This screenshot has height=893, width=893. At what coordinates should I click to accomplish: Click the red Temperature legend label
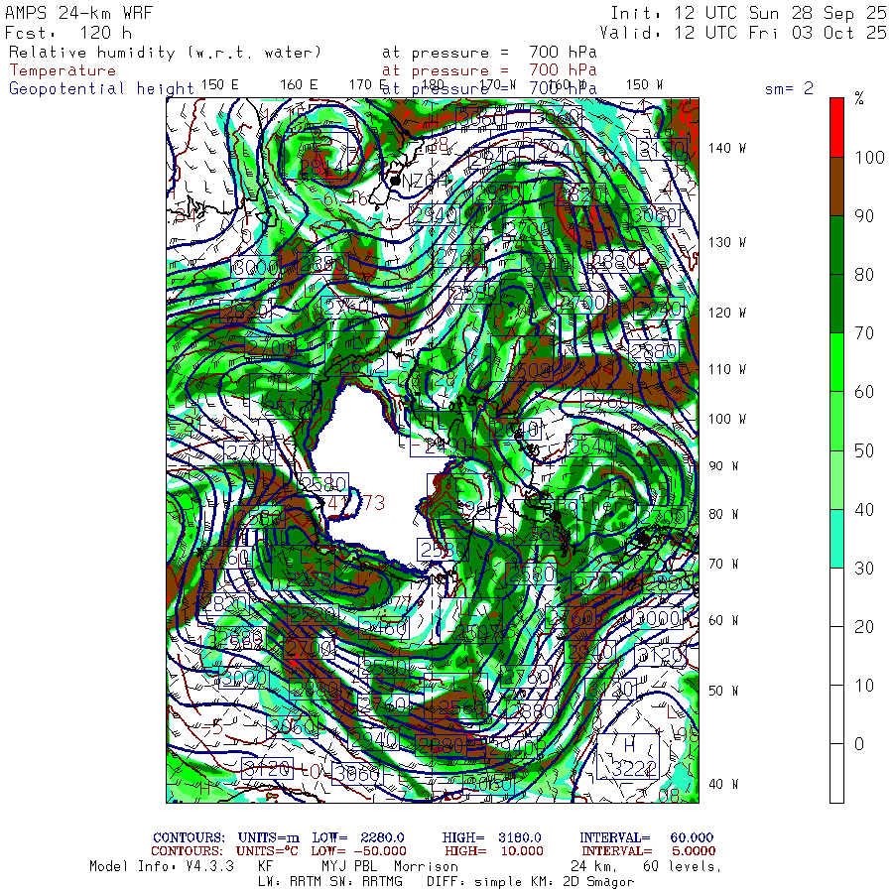point(63,70)
